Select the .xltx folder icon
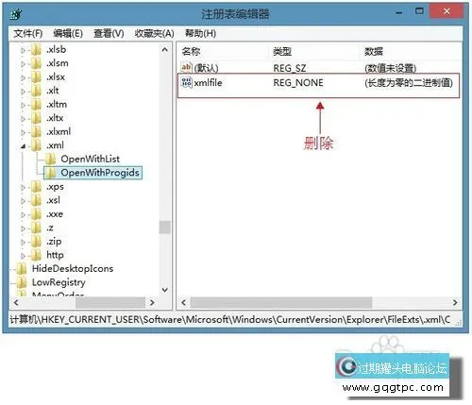Screen dimensions: 472x405 [36, 118]
